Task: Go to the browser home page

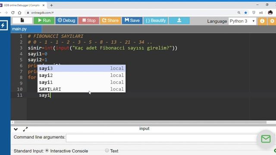Action: click(20, 12)
